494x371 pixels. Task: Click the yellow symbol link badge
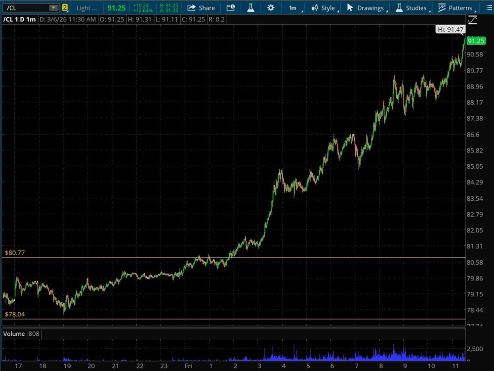[65, 8]
